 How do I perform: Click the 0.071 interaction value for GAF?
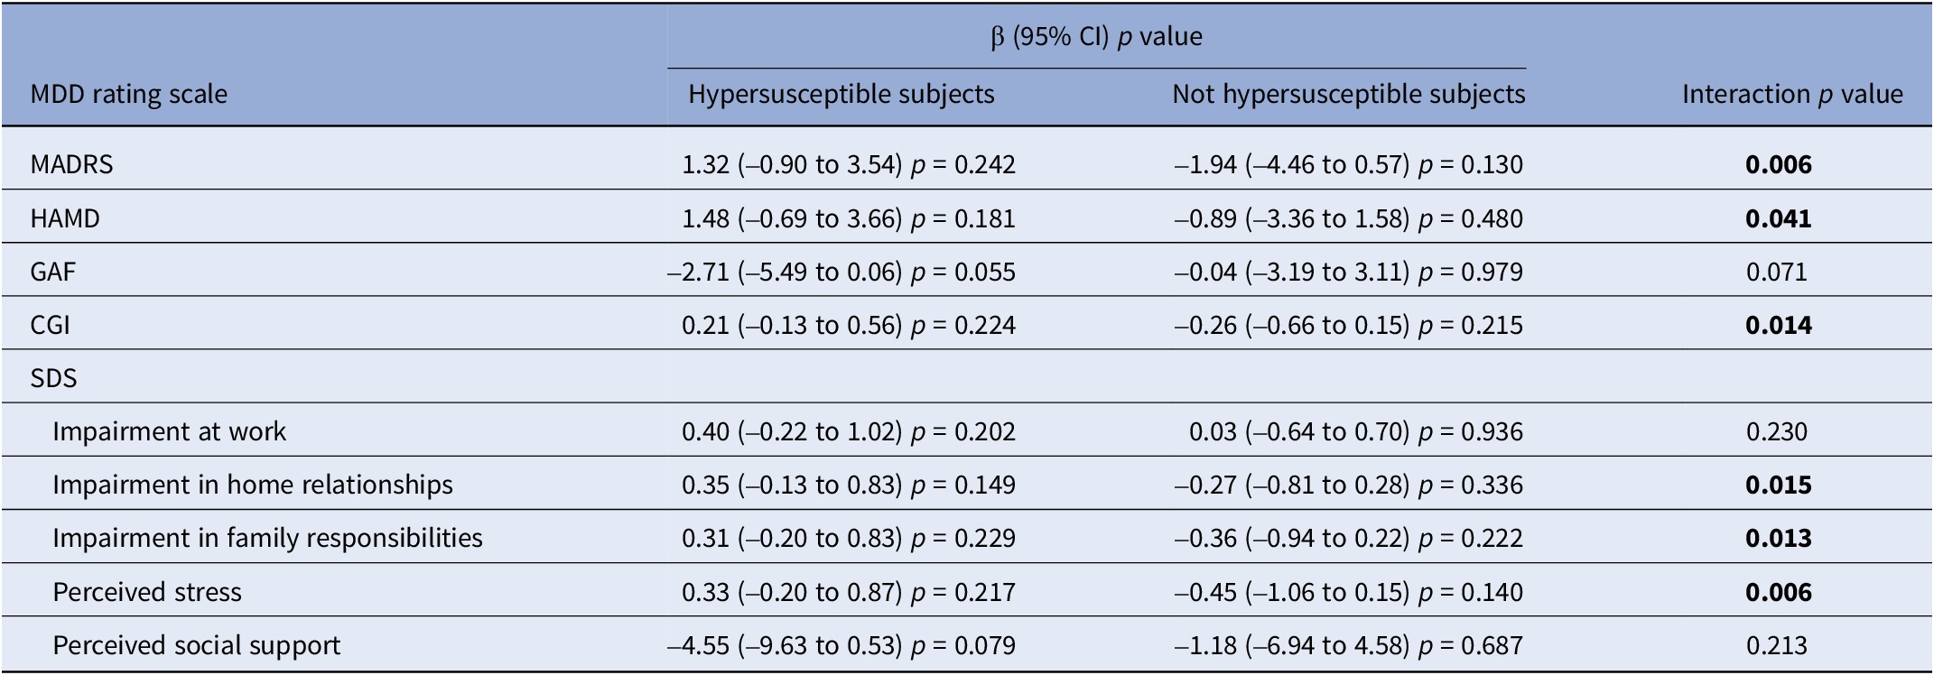pyautogui.click(x=1776, y=272)
